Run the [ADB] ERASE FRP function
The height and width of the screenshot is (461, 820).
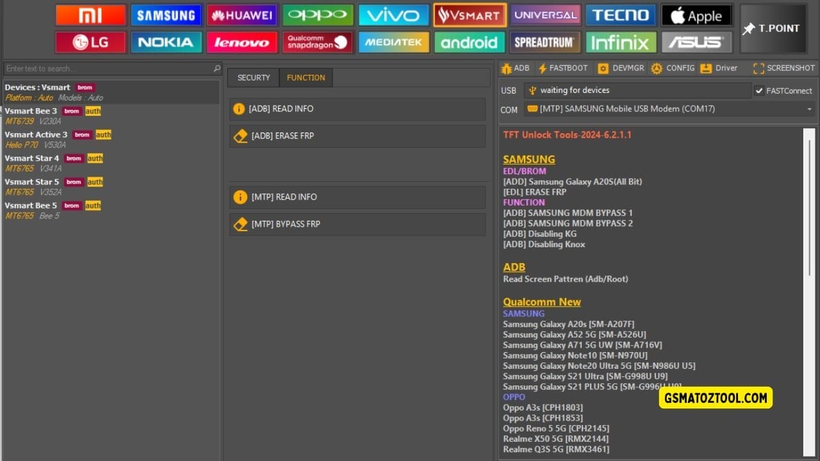point(357,136)
